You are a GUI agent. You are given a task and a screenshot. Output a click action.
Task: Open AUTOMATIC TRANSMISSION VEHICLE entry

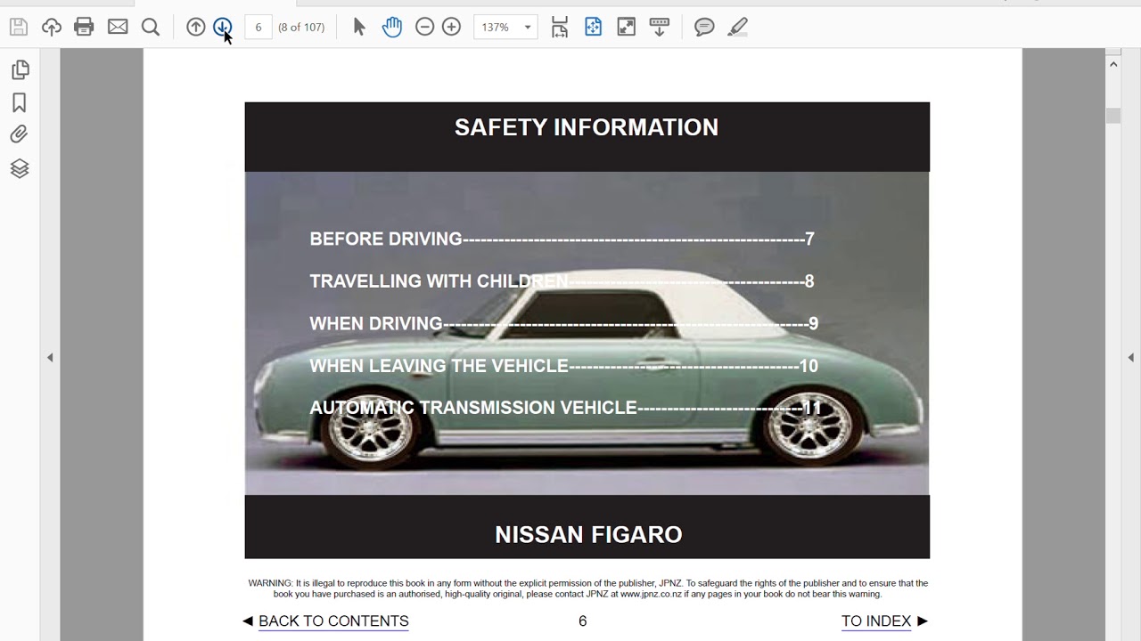[565, 408]
